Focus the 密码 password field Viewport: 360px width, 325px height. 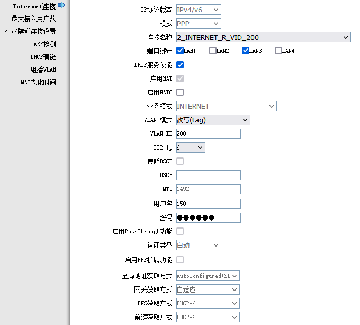click(208, 217)
